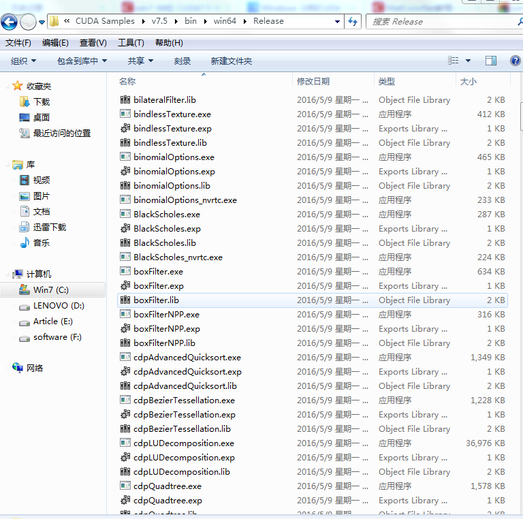523x519 pixels.
Task: Click the bindlessTexture.exe application icon
Action: tap(125, 114)
